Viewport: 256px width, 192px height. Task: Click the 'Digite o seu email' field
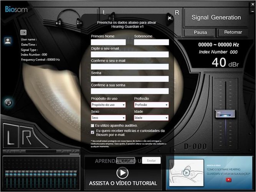click(130, 55)
